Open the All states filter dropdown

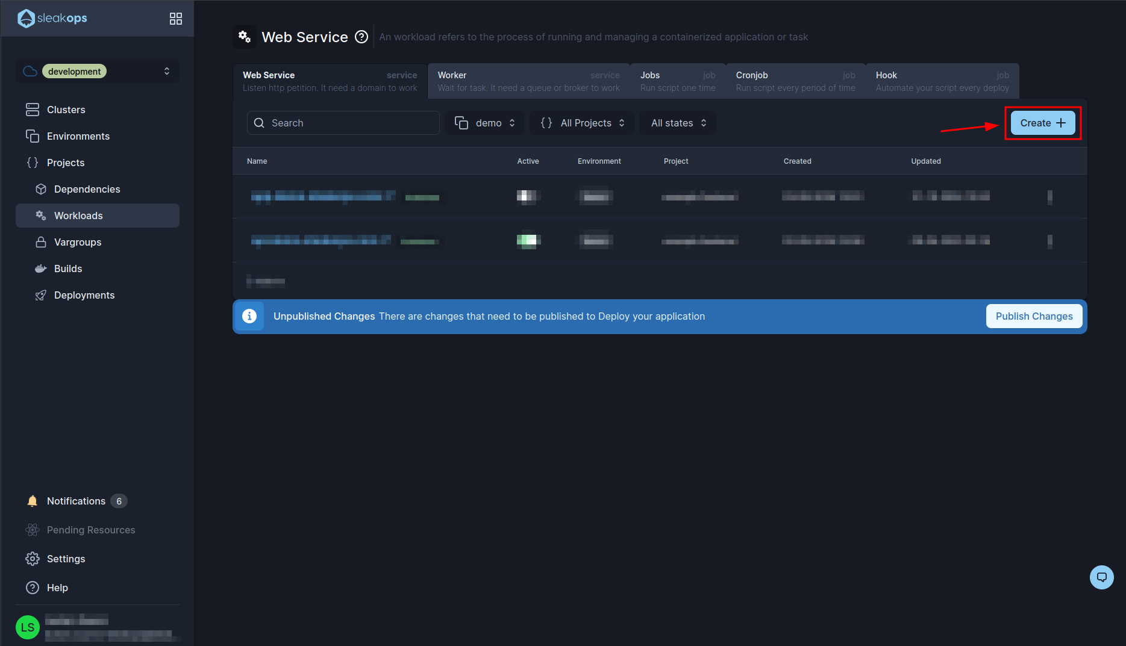[x=678, y=123]
